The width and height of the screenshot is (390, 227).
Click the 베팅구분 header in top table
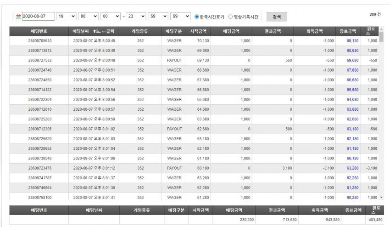pos(173,31)
